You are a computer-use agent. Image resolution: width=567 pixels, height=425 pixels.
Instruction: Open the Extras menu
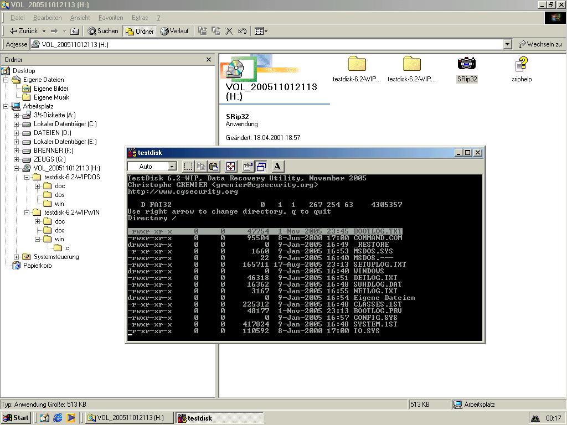[x=140, y=18]
